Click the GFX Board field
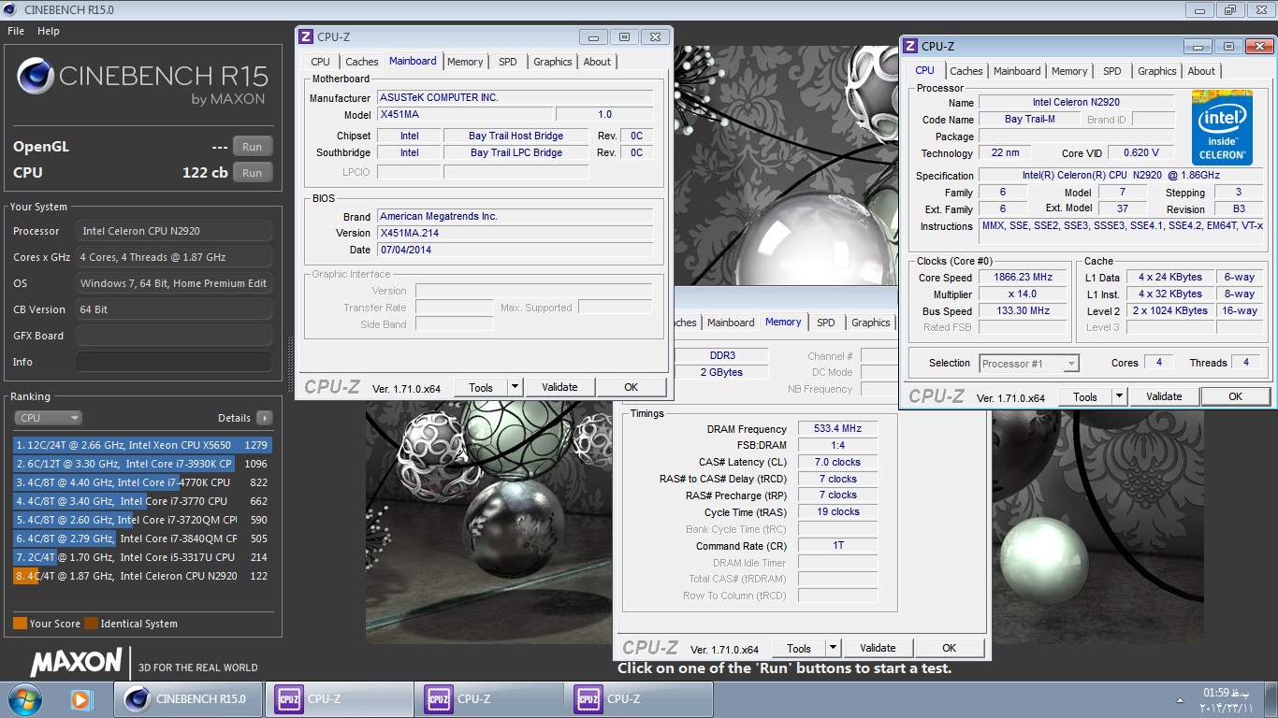This screenshot has height=718, width=1278. 174,336
